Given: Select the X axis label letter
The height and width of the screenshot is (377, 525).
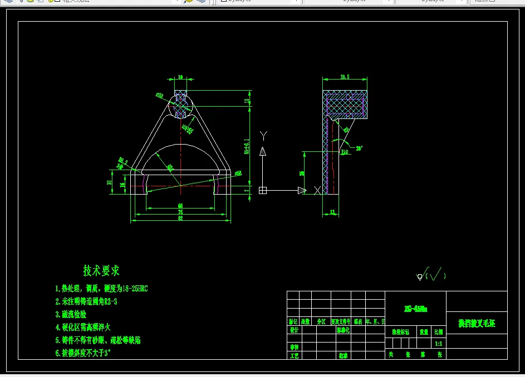Looking at the screenshot, I should [317, 190].
